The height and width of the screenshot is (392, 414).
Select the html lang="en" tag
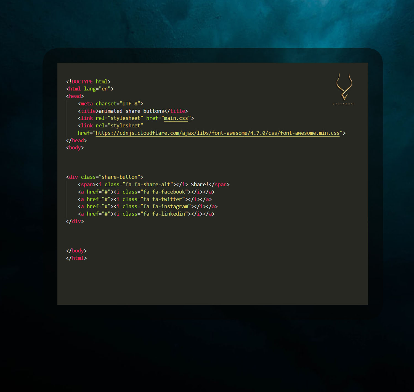tap(90, 89)
